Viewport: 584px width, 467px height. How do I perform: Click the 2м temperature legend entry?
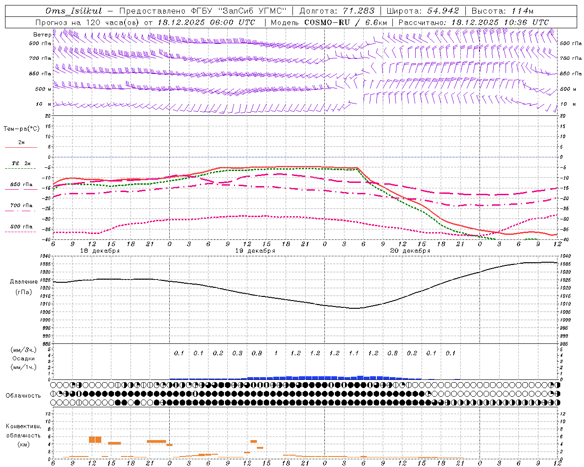pyautogui.click(x=21, y=143)
